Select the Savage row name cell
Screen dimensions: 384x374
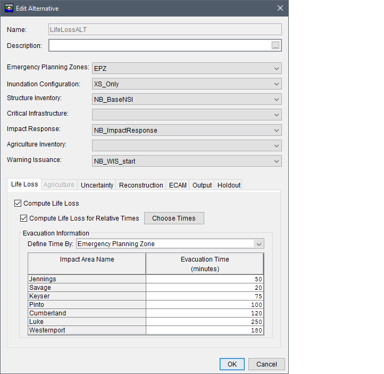click(87, 288)
